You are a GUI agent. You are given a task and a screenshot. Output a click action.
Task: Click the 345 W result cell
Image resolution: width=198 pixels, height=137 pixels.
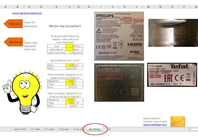click(70, 87)
